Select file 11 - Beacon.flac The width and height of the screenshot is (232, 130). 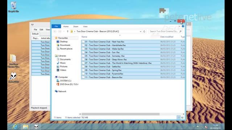pyautogui.click(x=133, y=77)
